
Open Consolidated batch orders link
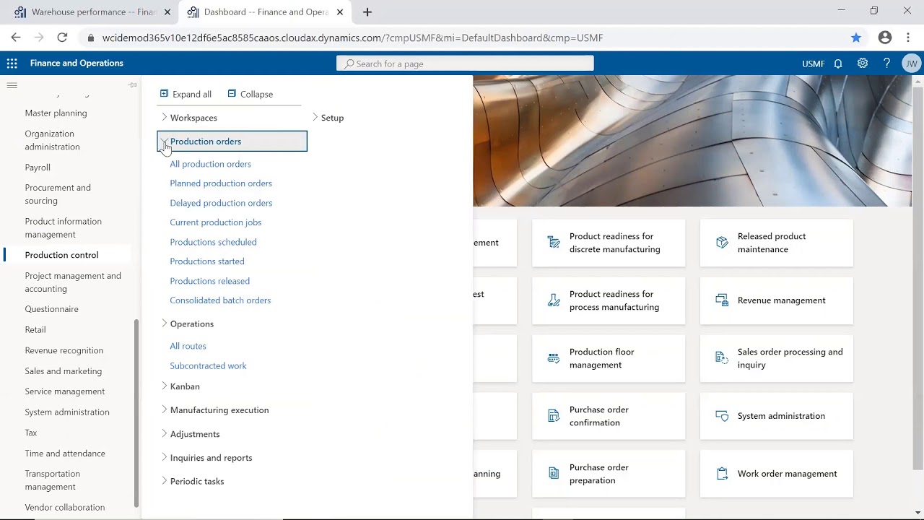pyautogui.click(x=220, y=300)
